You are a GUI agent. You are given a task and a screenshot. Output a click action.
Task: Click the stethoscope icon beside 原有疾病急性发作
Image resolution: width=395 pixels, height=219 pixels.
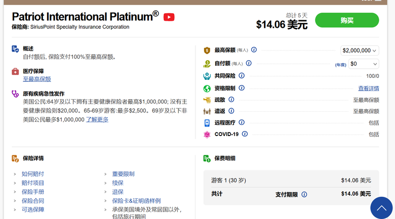coord(15,94)
